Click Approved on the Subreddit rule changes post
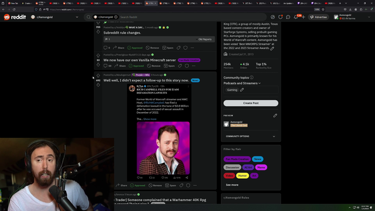The width and height of the screenshot is (375, 211). [x=135, y=48]
